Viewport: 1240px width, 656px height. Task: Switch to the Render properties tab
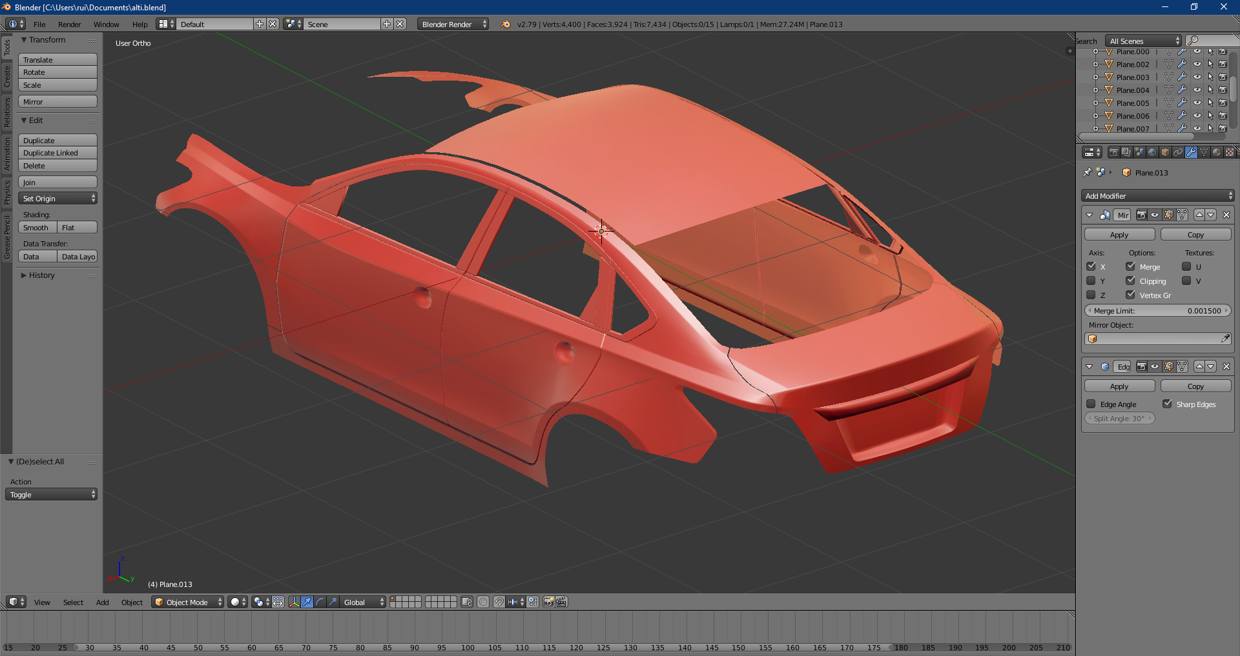coord(1114,152)
